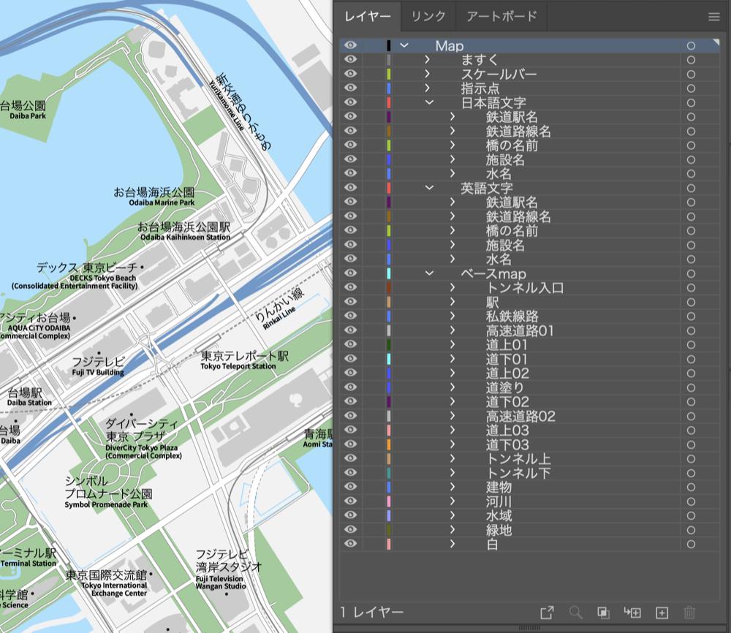731x633 pixels.
Task: Toggle visibility of the スケールバー layer
Action: (350, 74)
